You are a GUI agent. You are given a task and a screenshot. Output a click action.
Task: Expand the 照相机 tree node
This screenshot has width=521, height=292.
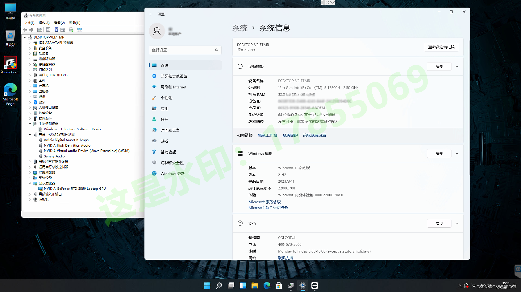[x=30, y=200]
